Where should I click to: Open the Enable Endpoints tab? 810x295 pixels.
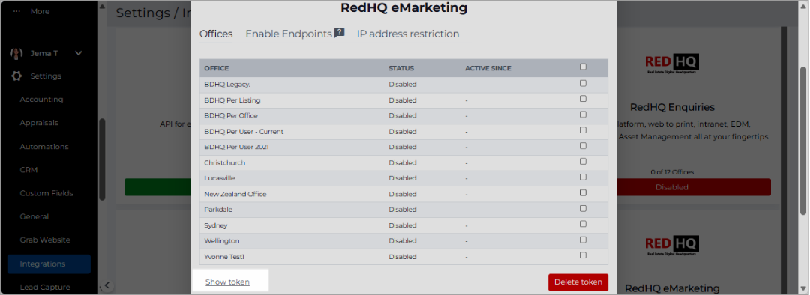pos(289,34)
